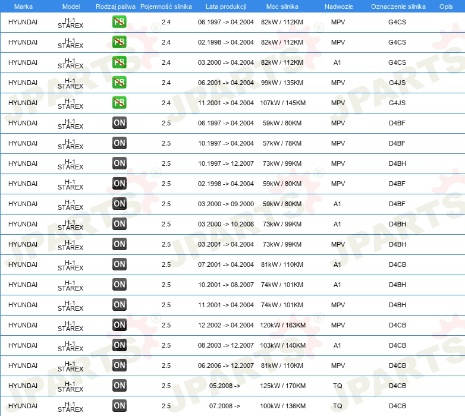Click the ON diesel icon in the 02.1998 59kW D4BF row

coord(119,184)
